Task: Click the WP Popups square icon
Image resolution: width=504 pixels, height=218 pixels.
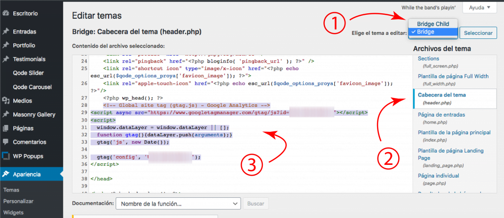Action: coord(5,156)
